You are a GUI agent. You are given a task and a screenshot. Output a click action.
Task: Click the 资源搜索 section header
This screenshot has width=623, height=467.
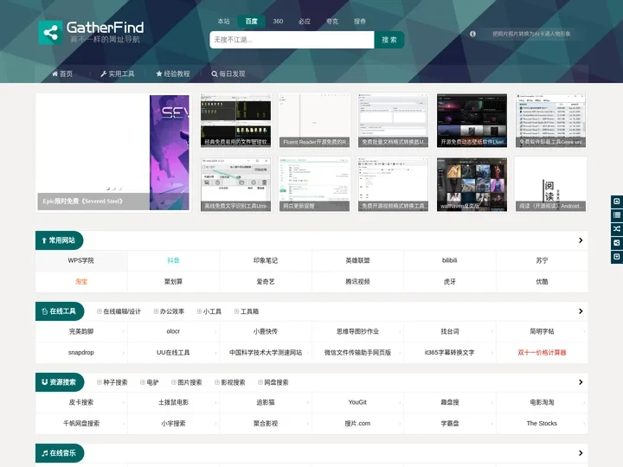60,382
